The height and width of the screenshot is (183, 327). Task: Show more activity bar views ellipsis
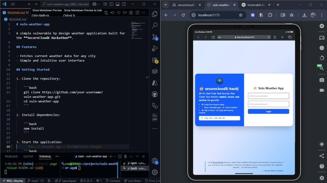155,129
